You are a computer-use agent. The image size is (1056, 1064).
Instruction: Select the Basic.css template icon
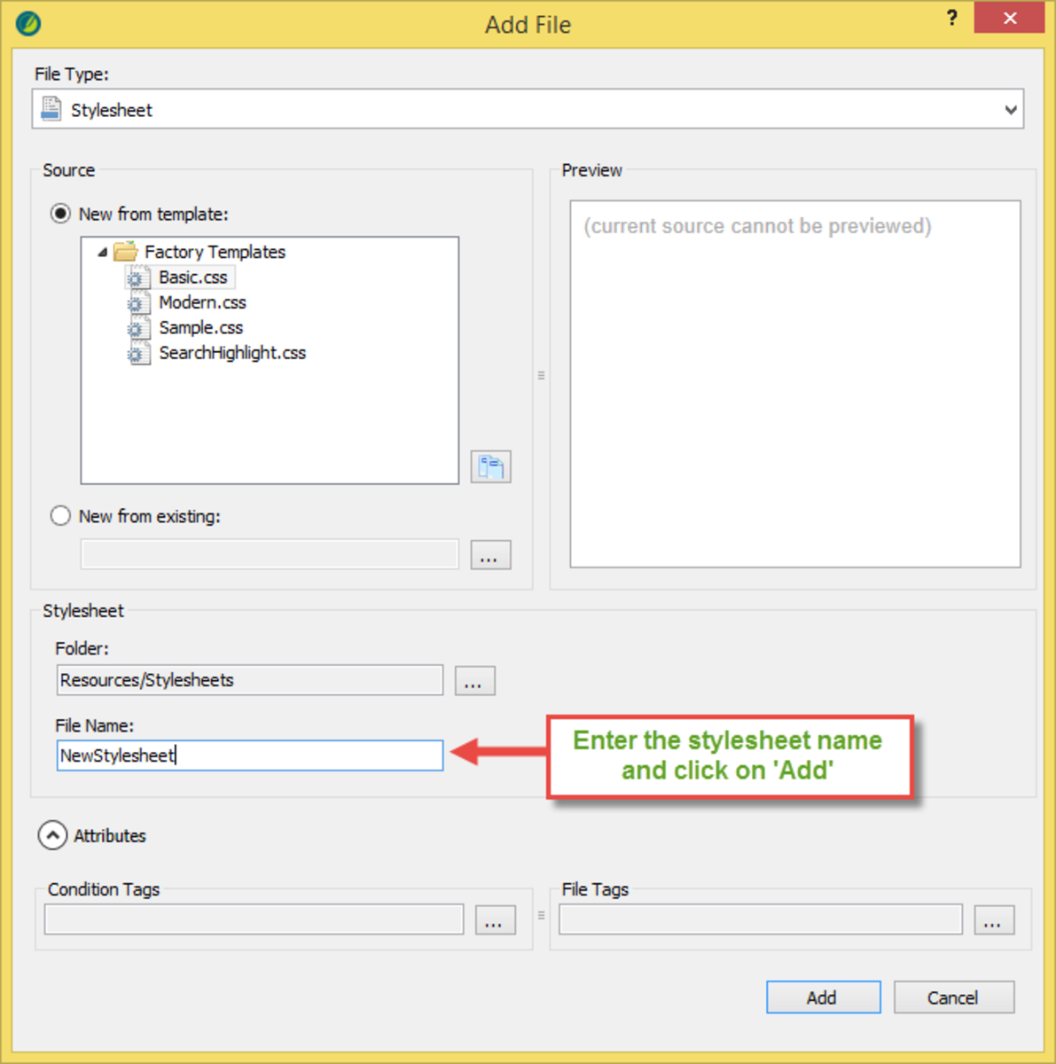click(137, 277)
